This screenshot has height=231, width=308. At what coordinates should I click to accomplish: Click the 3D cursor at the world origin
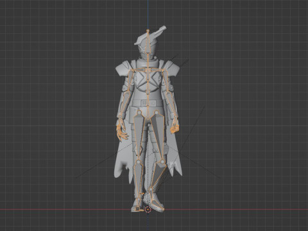[148, 209]
